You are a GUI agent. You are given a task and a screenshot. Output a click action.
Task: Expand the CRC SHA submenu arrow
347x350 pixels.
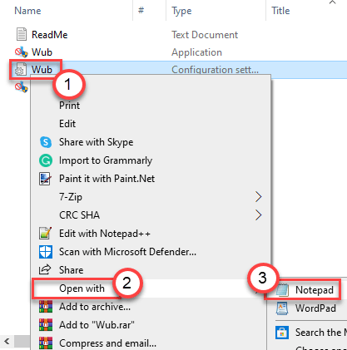258,215
